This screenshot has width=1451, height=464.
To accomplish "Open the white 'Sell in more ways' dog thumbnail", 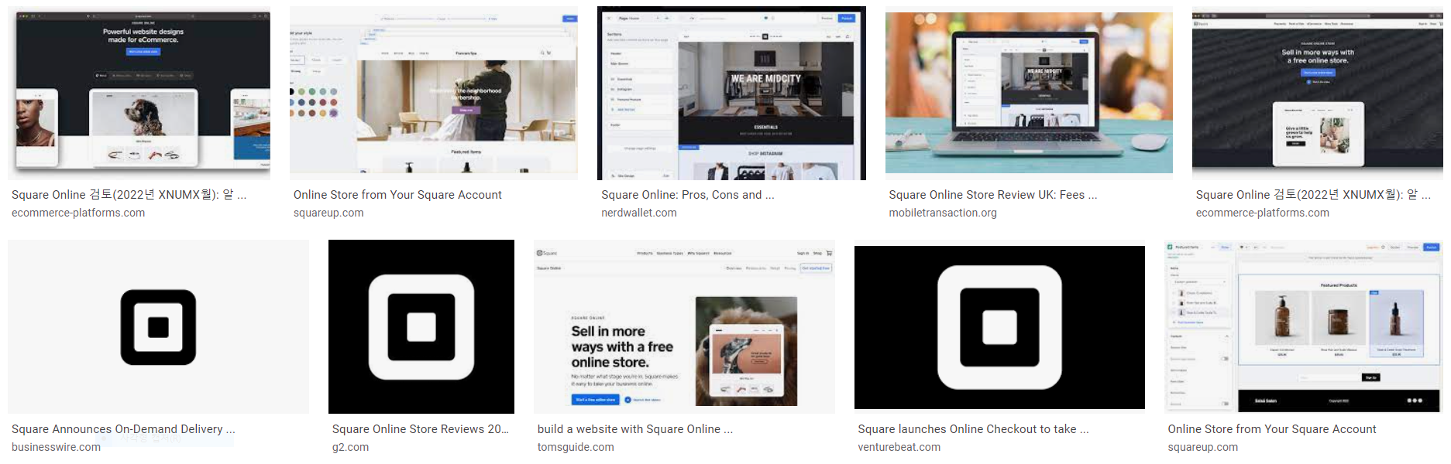I will pyautogui.click(x=684, y=326).
